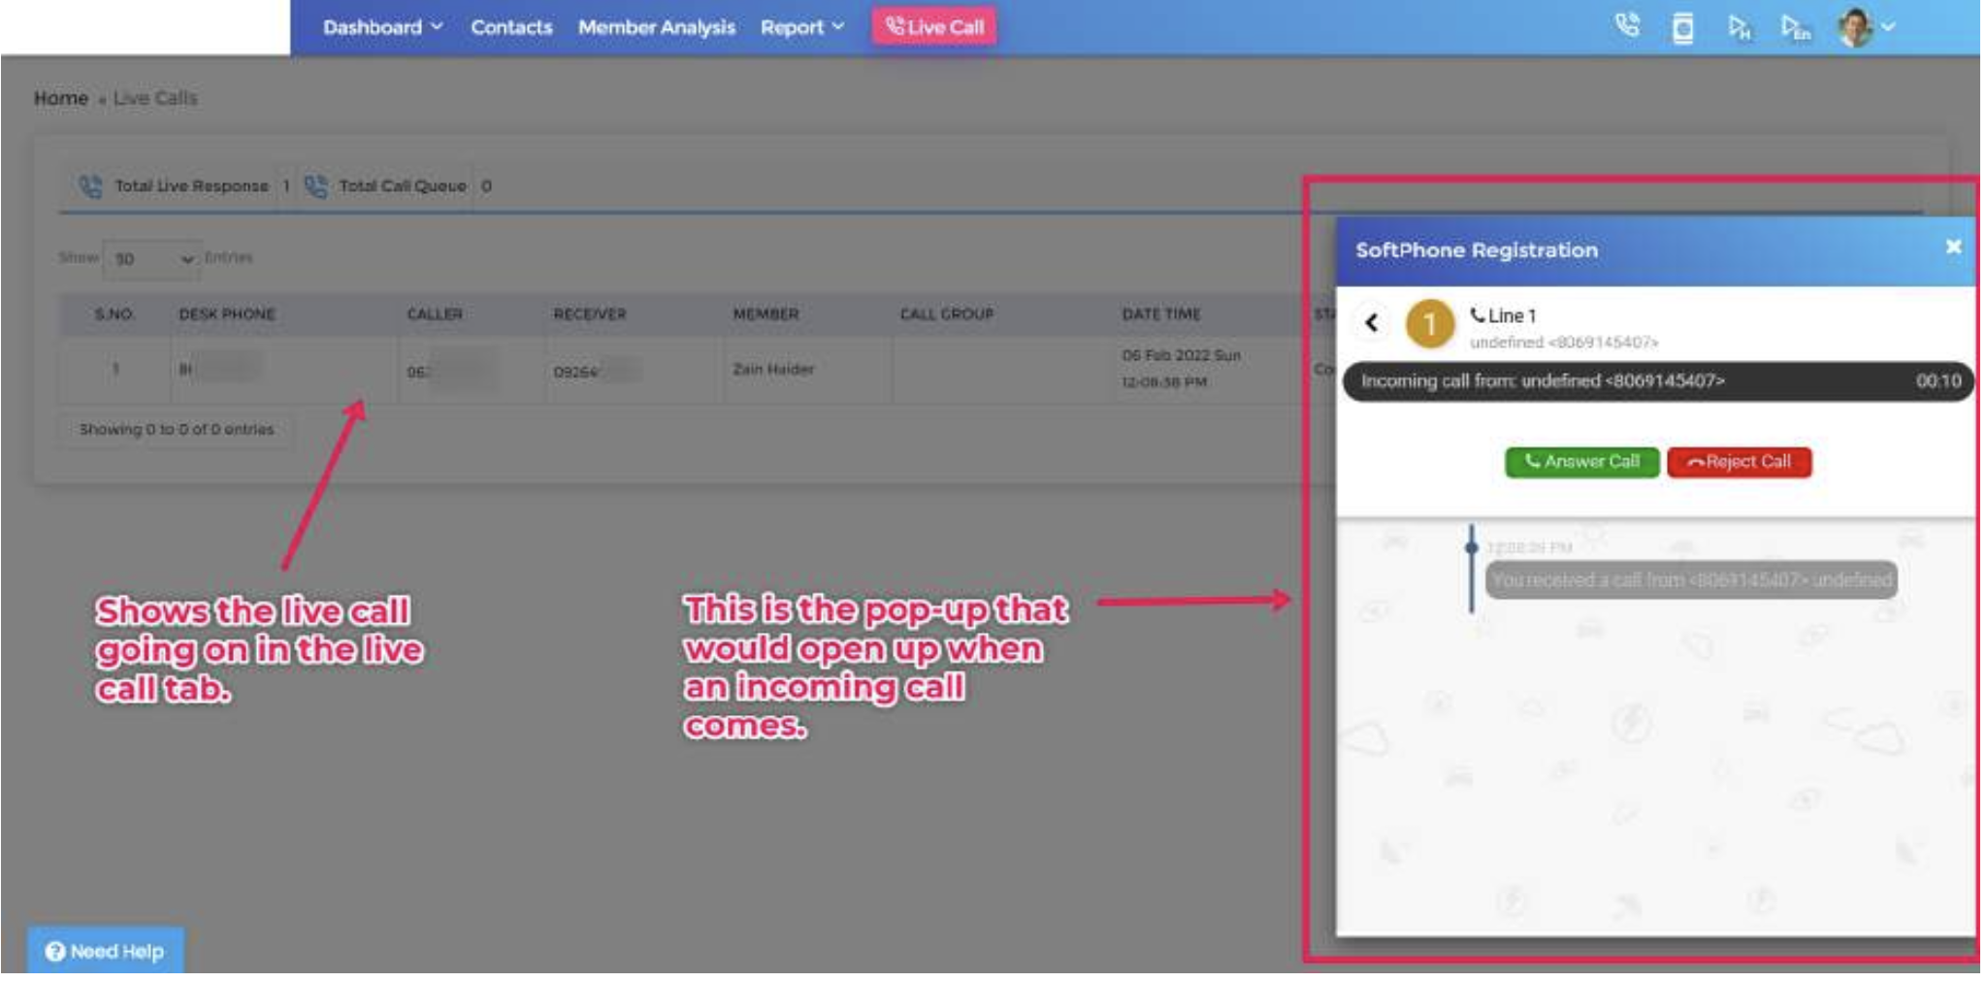Go to Member Analysis page
Viewport: 1987px width, 982px height.
[x=656, y=27]
